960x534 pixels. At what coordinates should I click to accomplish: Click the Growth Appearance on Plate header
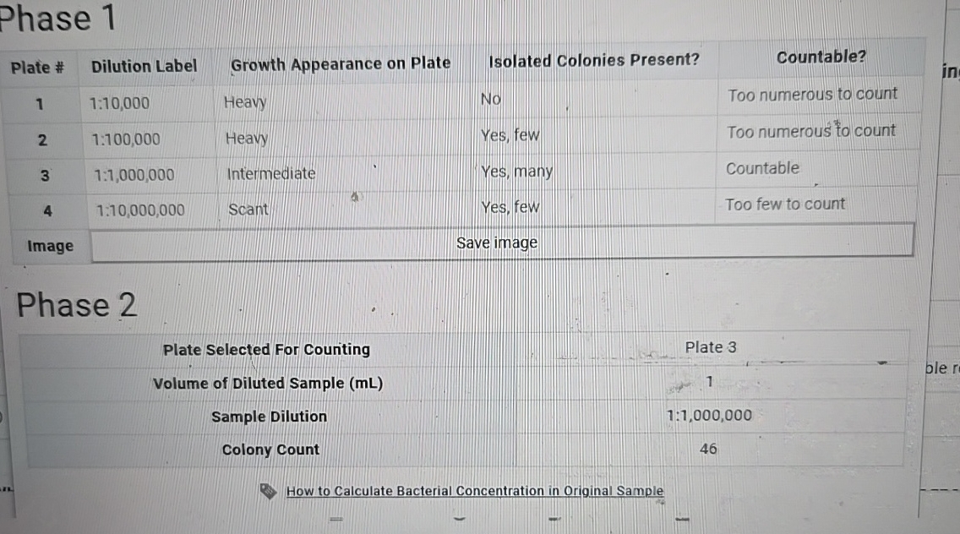point(341,63)
